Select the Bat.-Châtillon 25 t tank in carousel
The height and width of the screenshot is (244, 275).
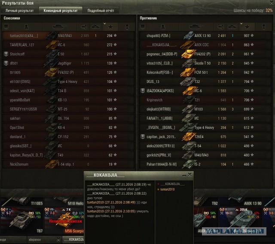(241, 221)
